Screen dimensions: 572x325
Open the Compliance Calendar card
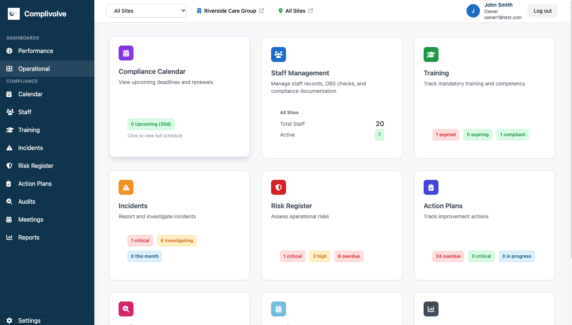(x=179, y=96)
